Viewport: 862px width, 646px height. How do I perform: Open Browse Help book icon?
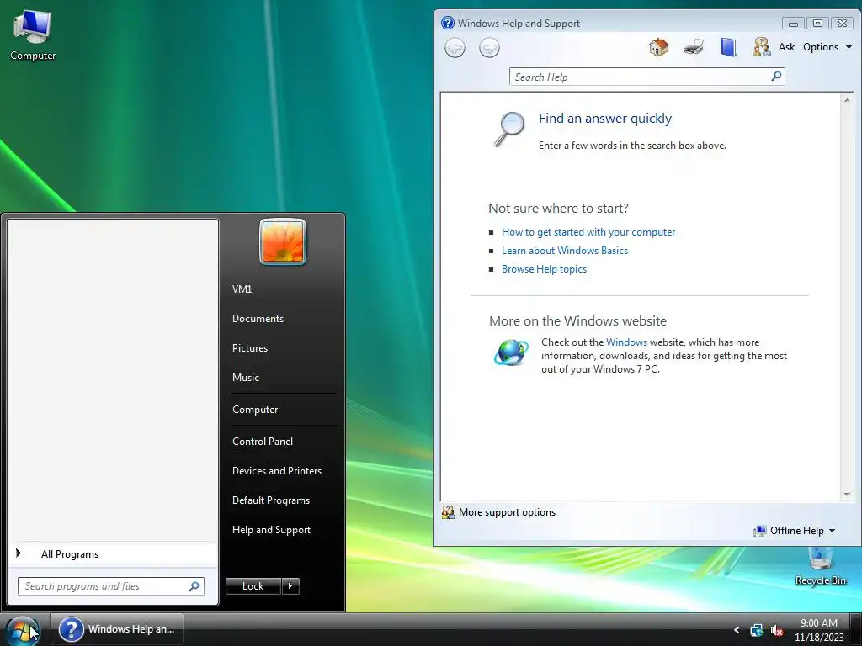728,47
